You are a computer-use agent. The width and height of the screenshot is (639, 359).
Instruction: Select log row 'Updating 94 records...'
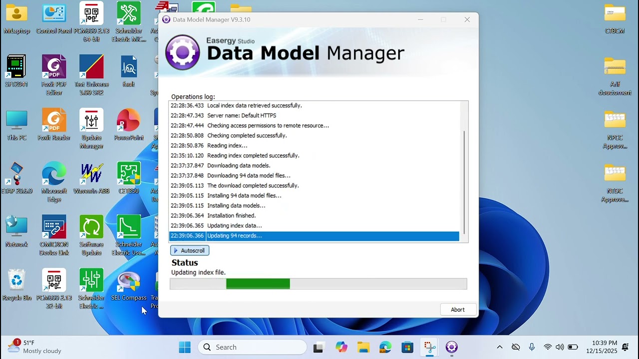[x=314, y=236]
